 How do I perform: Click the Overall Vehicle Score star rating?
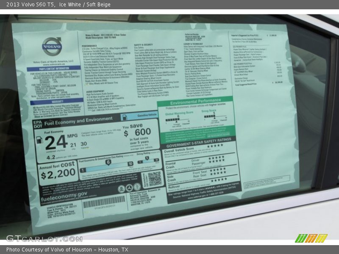point(214,146)
